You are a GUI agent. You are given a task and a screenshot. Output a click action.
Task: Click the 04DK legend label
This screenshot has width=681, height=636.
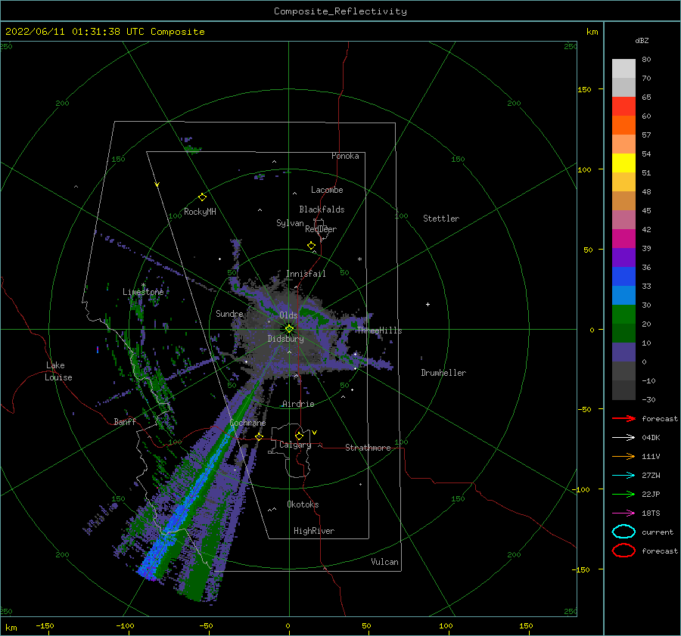tap(651, 438)
